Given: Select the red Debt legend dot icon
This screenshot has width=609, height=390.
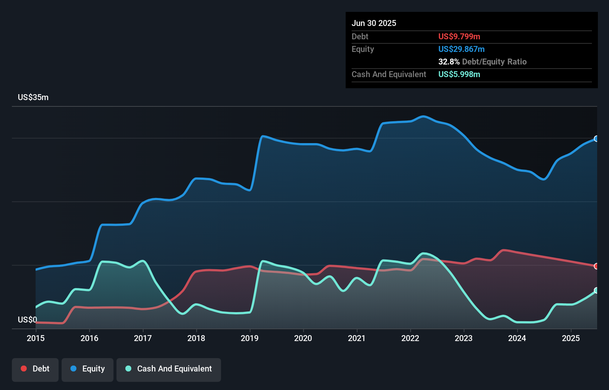Looking at the screenshot, I should coord(24,369).
